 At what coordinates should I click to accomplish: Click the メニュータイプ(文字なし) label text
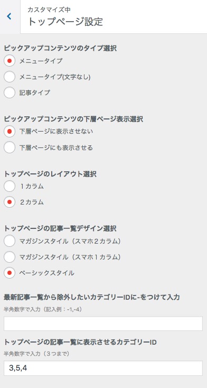click(55, 77)
